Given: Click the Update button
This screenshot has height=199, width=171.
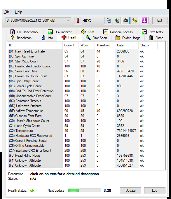Looking at the screenshot, I should tap(130, 190).
